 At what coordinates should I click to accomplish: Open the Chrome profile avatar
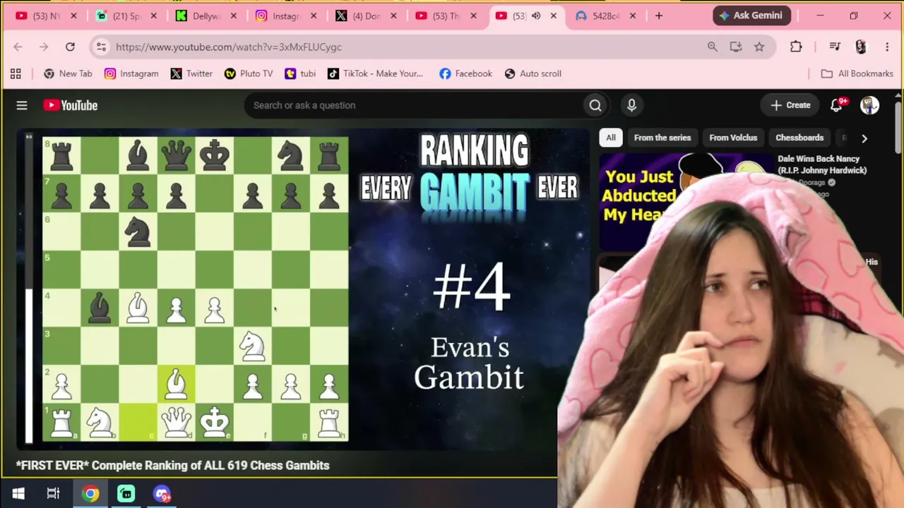tap(860, 47)
